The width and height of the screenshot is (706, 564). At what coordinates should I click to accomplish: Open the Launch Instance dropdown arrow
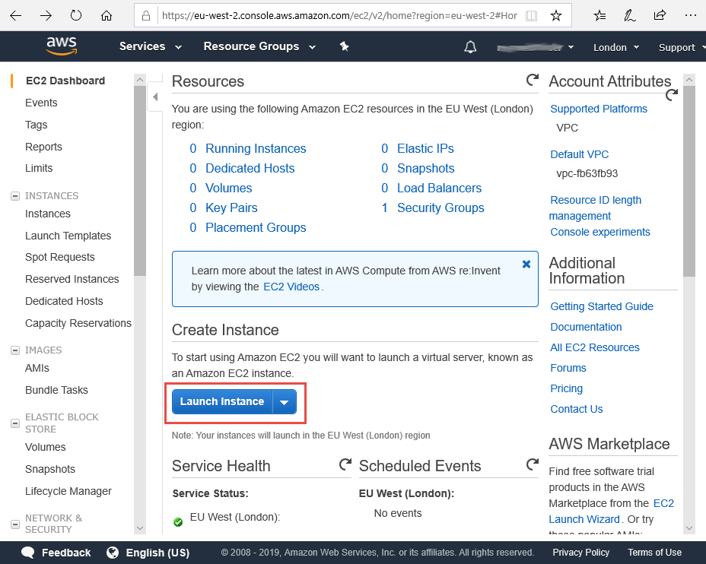click(x=284, y=401)
